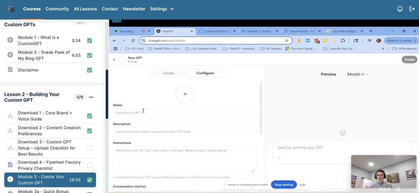Click the plus icon in preview chat box
Viewport: 419px width, 193px height.
click(x=279, y=157)
